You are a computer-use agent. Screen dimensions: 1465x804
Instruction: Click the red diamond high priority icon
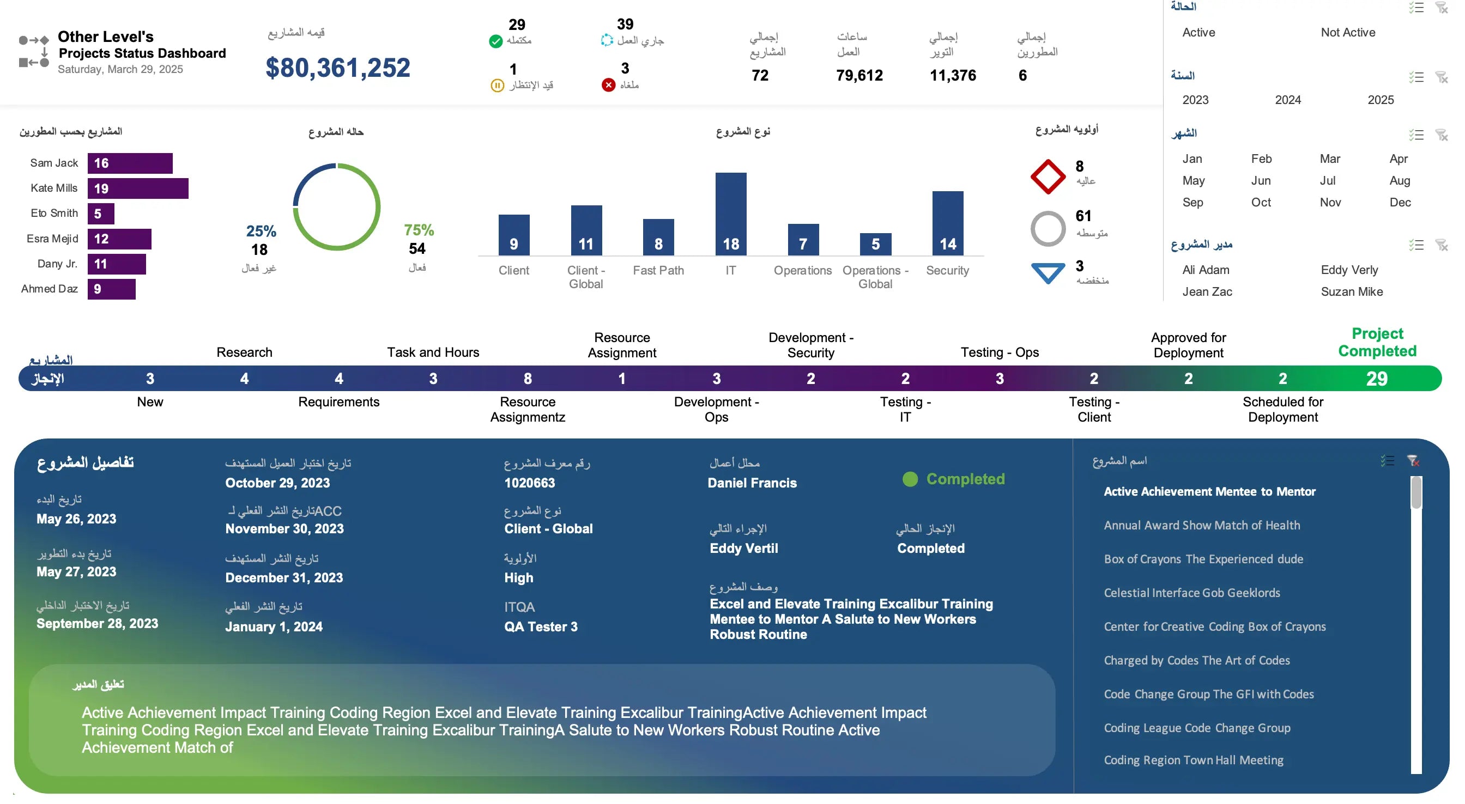tap(1048, 177)
